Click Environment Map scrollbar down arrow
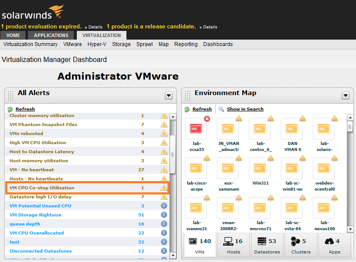 click(350, 229)
